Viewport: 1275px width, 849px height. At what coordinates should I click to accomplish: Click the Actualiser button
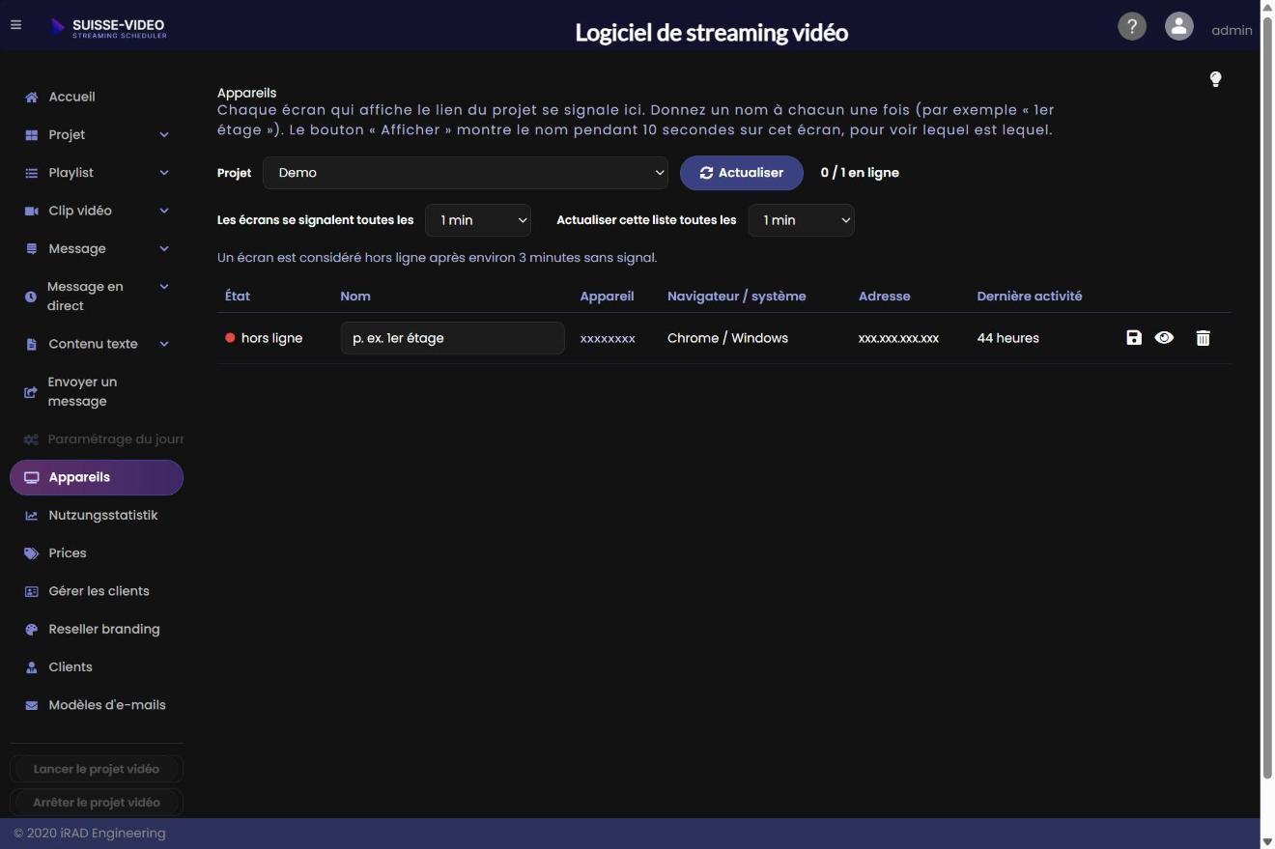point(742,173)
